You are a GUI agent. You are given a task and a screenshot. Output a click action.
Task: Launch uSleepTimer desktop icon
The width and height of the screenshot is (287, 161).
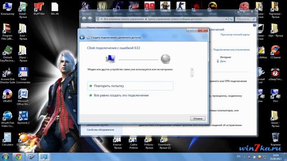coord(275,74)
